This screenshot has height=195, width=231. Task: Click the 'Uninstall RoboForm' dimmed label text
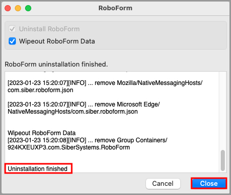click(49, 29)
